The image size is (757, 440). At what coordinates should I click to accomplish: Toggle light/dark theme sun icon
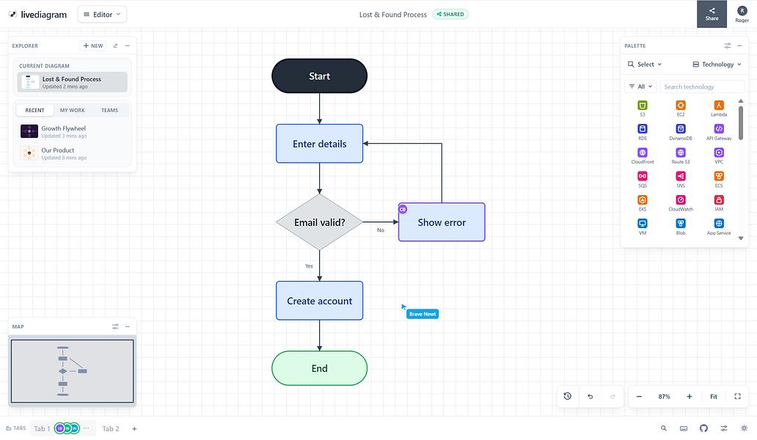744,428
